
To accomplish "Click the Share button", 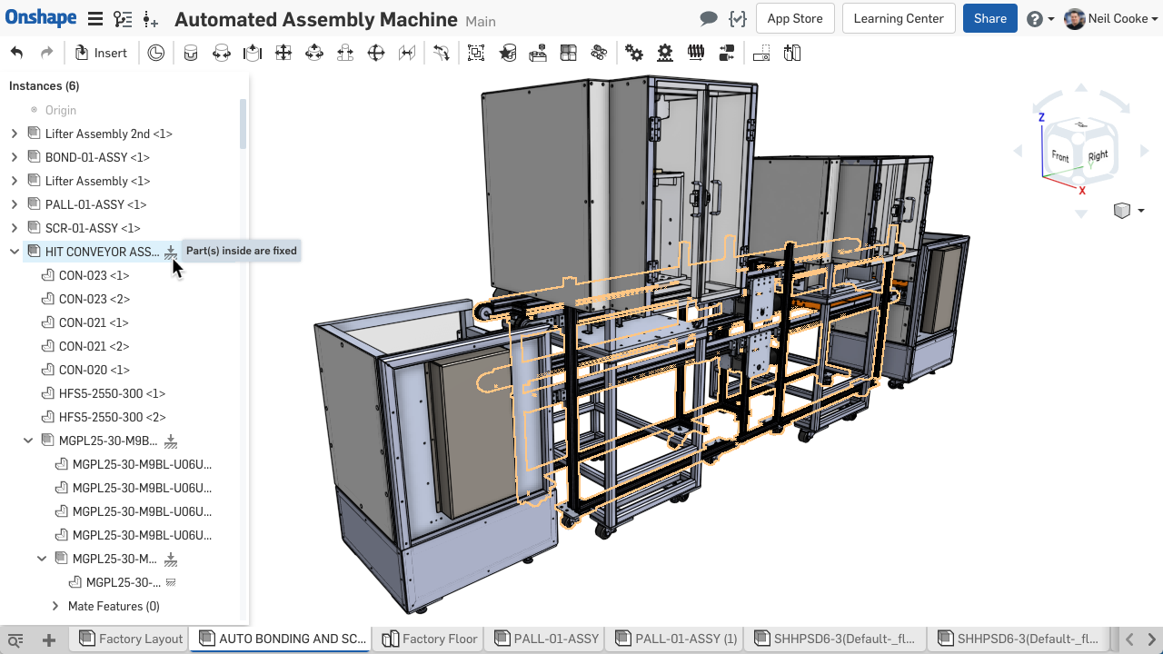I will pos(990,18).
